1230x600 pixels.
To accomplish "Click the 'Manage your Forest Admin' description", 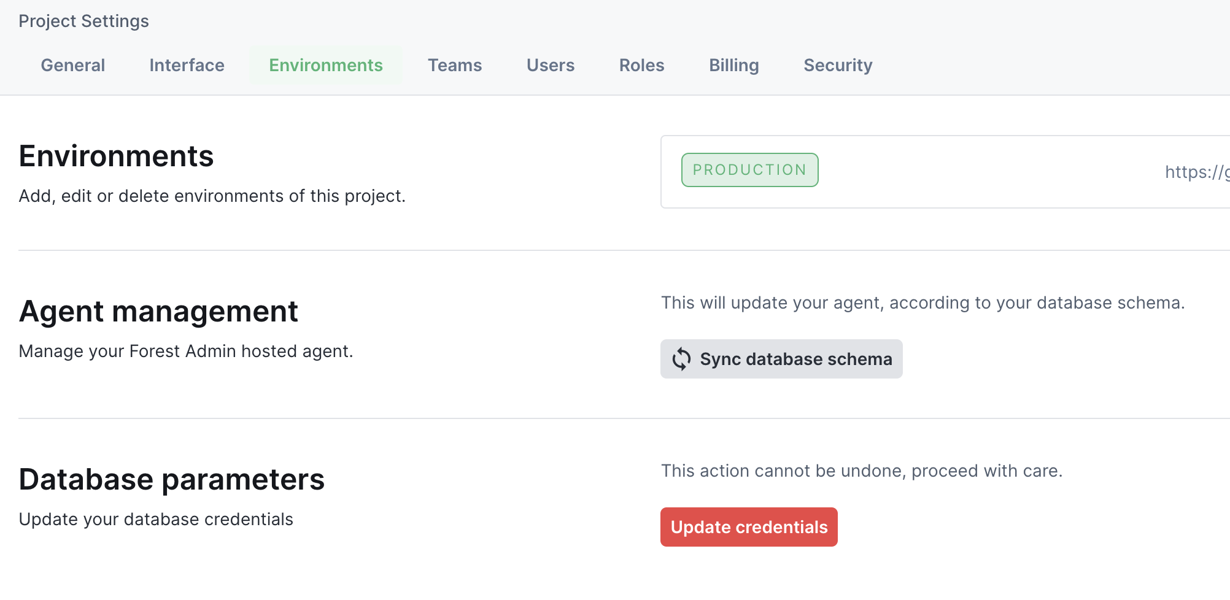I will pyautogui.click(x=186, y=351).
